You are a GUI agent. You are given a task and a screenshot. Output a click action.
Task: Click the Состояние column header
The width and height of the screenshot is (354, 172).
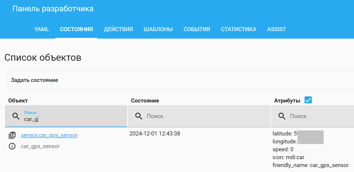145,101
